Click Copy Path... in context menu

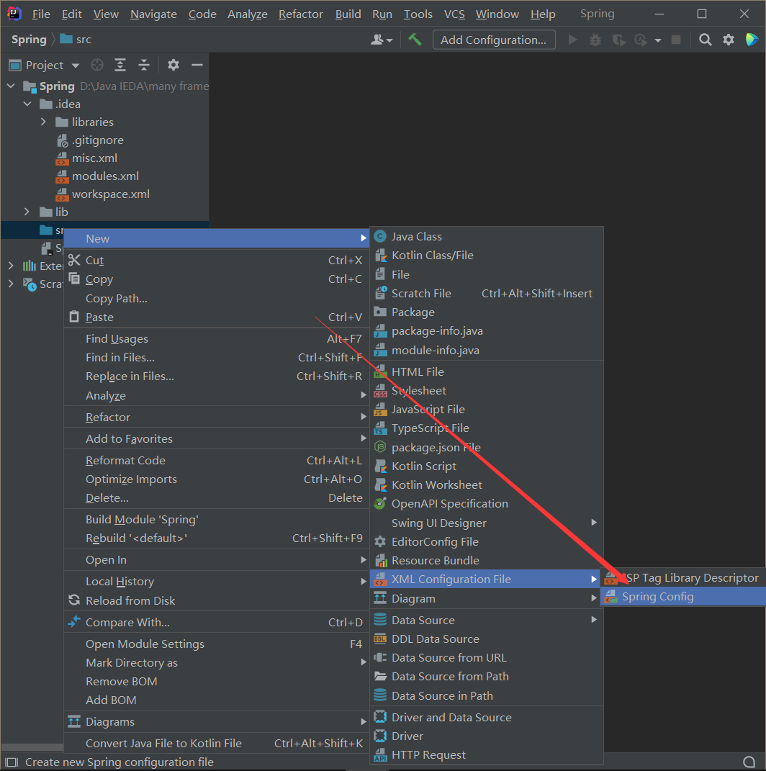click(x=217, y=299)
